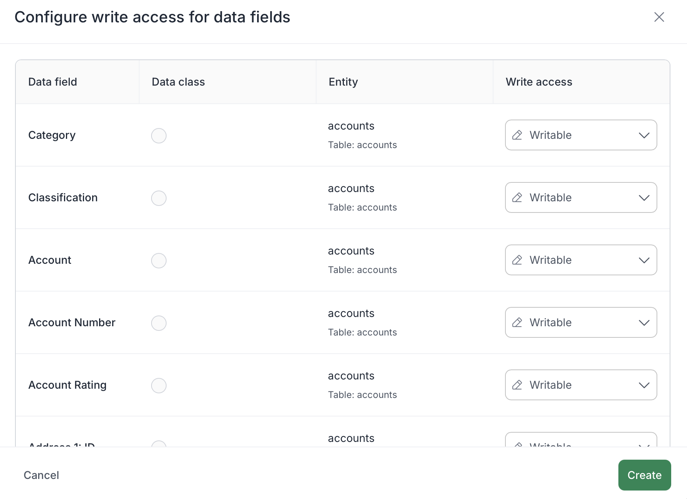Click the pencil icon in Classification row
The image size is (687, 499).
[517, 197]
